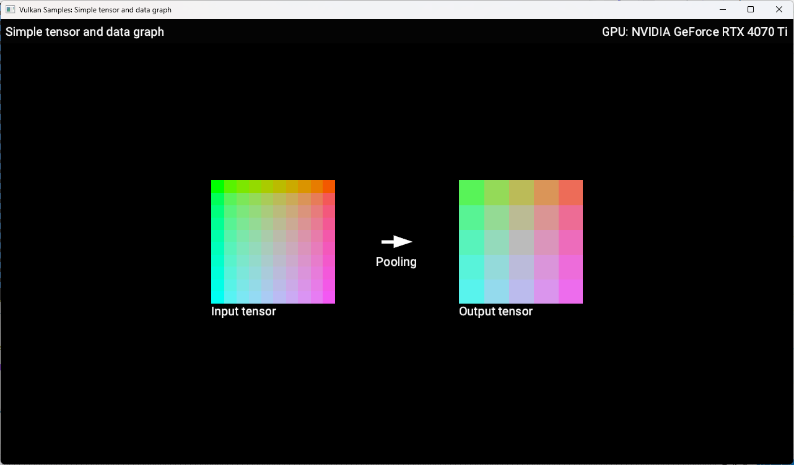Click the "Simple tensor and data graph" overlay heading
Image resolution: width=794 pixels, height=465 pixels.
(x=85, y=32)
